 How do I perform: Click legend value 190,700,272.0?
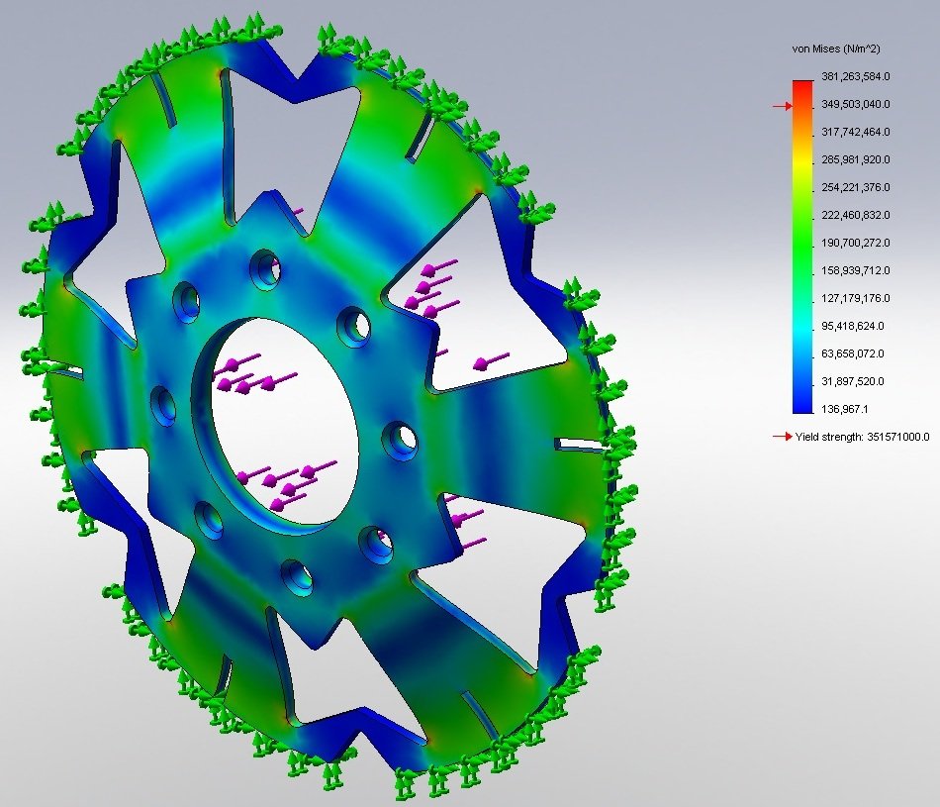tap(856, 243)
